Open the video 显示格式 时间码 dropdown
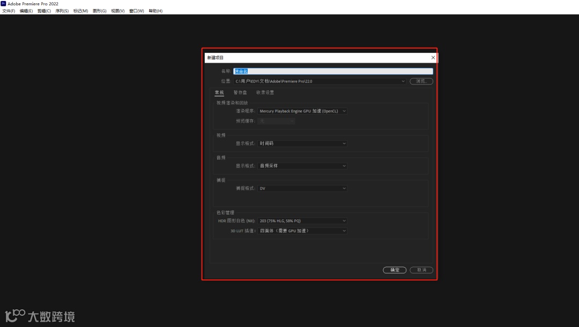579x327 pixels. [x=302, y=143]
